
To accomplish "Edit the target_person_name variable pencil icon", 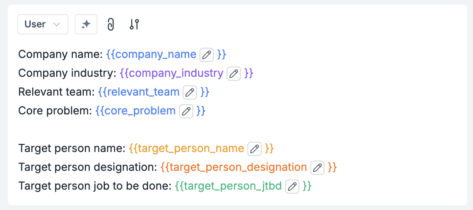I will 255,148.
